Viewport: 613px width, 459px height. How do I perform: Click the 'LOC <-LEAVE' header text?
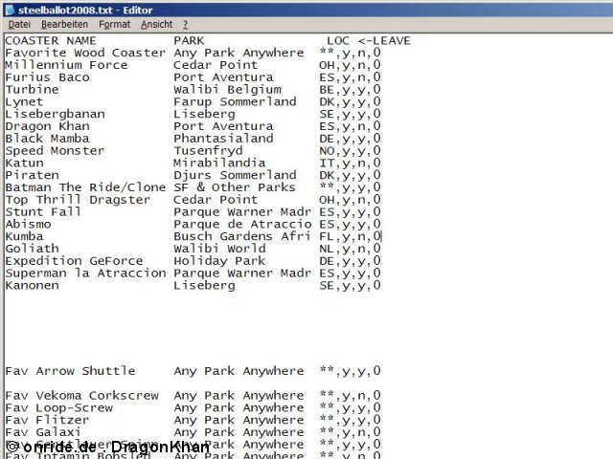pyautogui.click(x=369, y=40)
